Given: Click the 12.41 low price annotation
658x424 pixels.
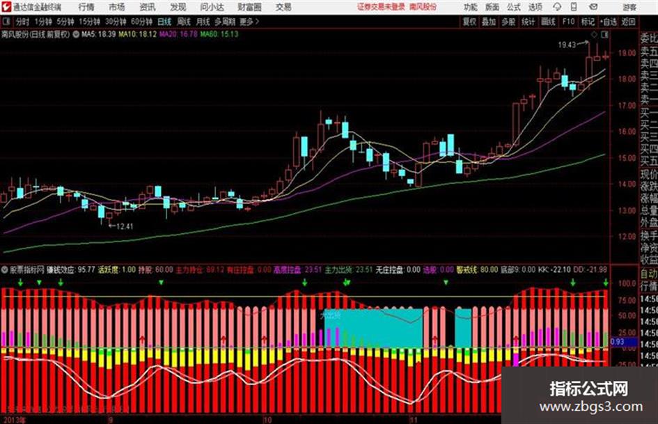Looking at the screenshot, I should click(x=125, y=226).
